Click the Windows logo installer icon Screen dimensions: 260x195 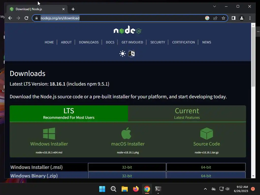click(x=49, y=134)
